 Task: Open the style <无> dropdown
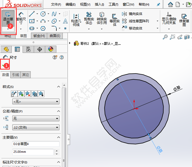[36, 102]
